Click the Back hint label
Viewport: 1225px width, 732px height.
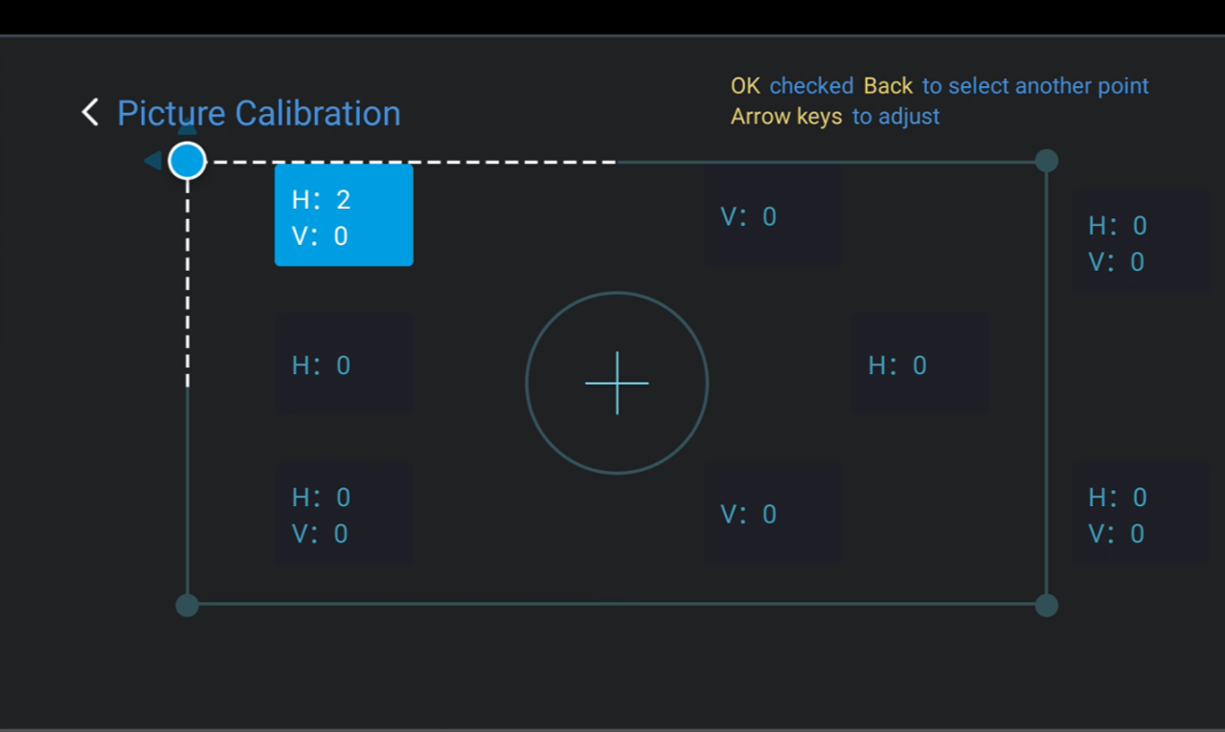(x=888, y=86)
